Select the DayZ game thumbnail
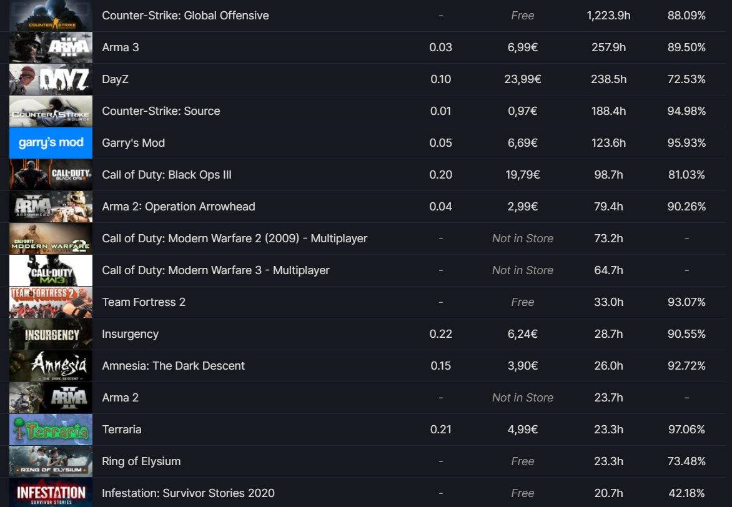This screenshot has height=507, width=732. (x=51, y=79)
